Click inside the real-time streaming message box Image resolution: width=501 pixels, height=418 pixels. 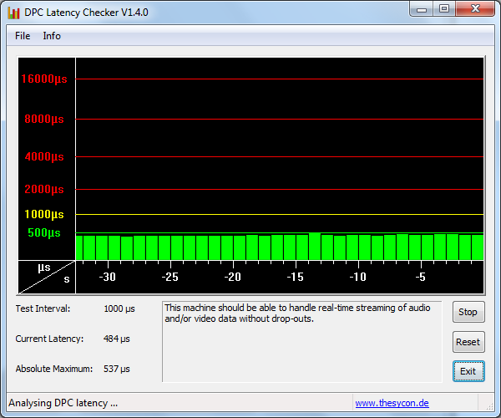coord(301,341)
